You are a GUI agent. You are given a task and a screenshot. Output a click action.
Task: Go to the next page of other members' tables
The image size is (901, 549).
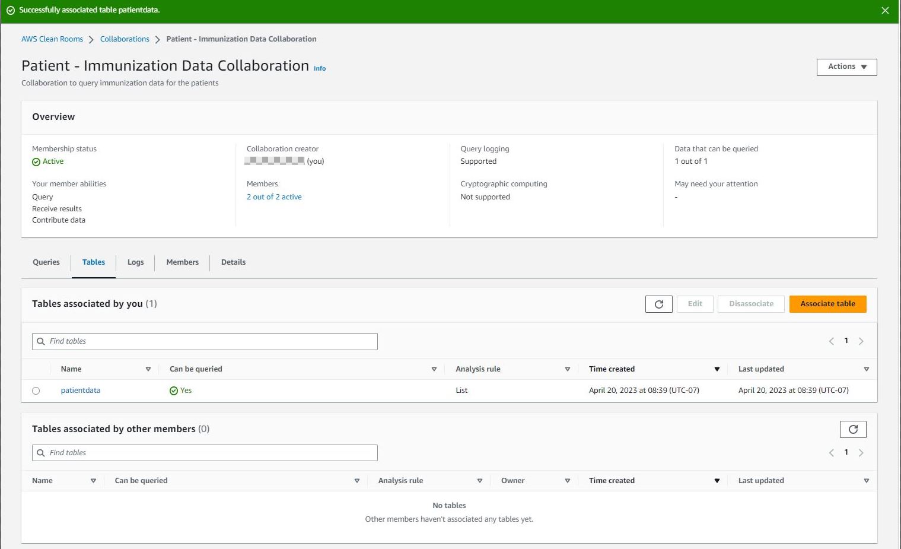[861, 453]
